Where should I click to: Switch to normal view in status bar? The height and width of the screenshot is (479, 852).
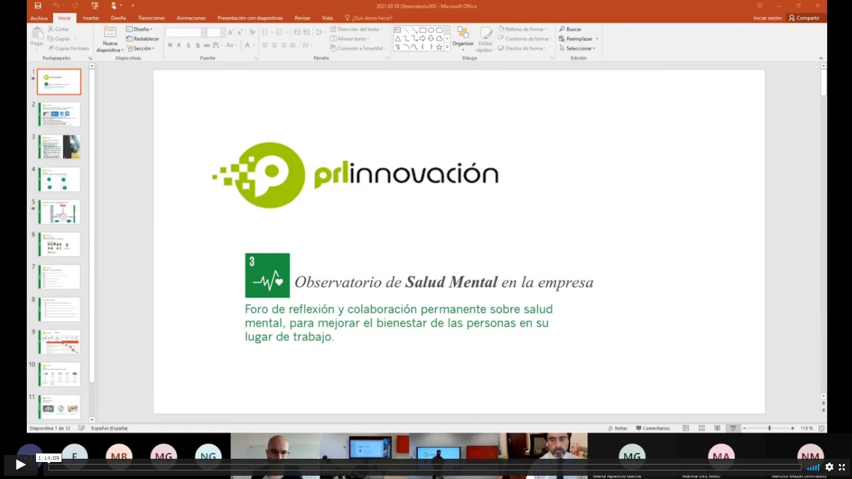[x=686, y=428]
